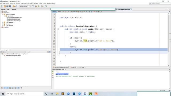Viewport: 171px width, 96px height.
Task: Click the Save All toolbar icon
Action: 10,6
